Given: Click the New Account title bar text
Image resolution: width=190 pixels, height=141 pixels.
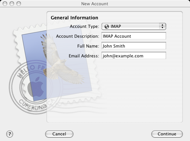Looking at the screenshot, I should [95, 4].
